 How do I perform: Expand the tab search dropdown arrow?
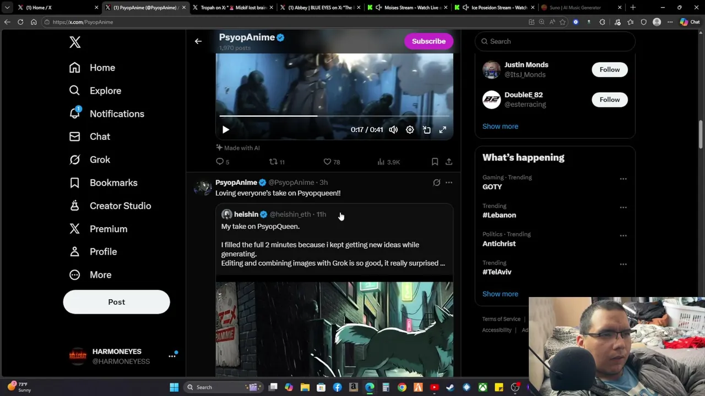pos(7,8)
